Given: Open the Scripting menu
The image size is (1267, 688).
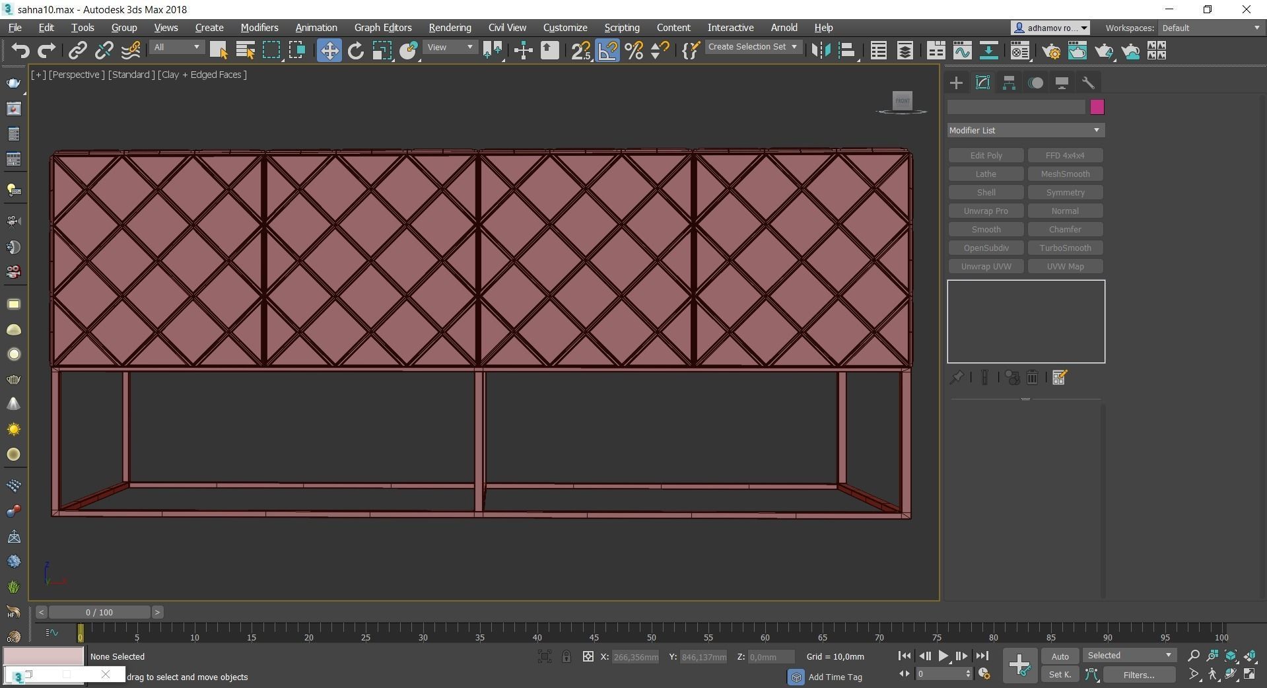Looking at the screenshot, I should point(622,28).
